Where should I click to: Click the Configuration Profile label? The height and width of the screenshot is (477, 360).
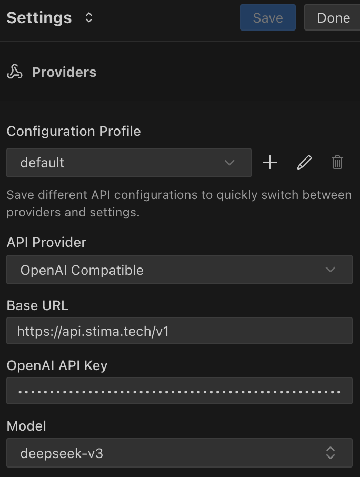(x=74, y=132)
